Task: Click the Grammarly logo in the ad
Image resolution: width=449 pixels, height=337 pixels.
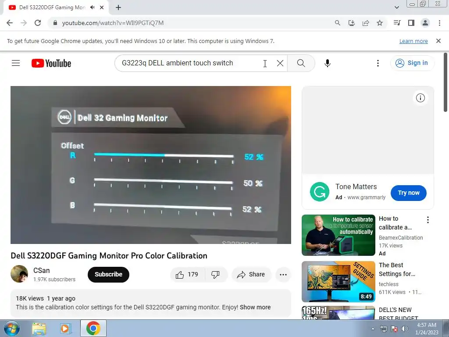Action: tap(319, 192)
